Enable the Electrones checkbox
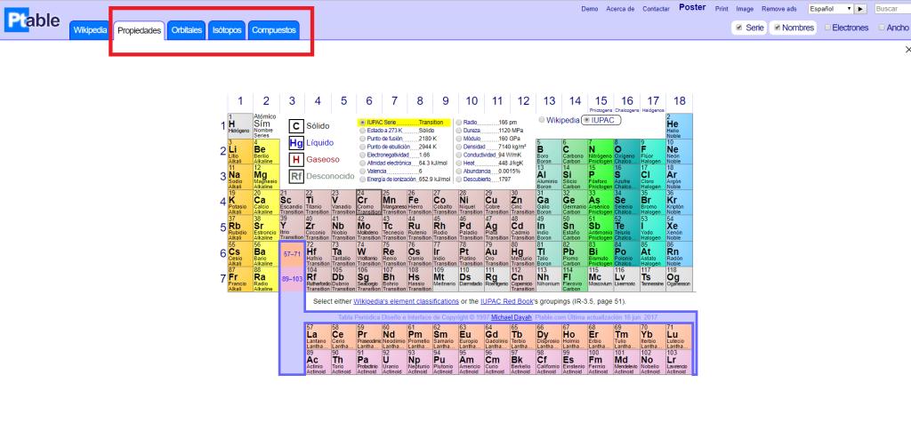This screenshot has height=439, width=911. (x=829, y=28)
